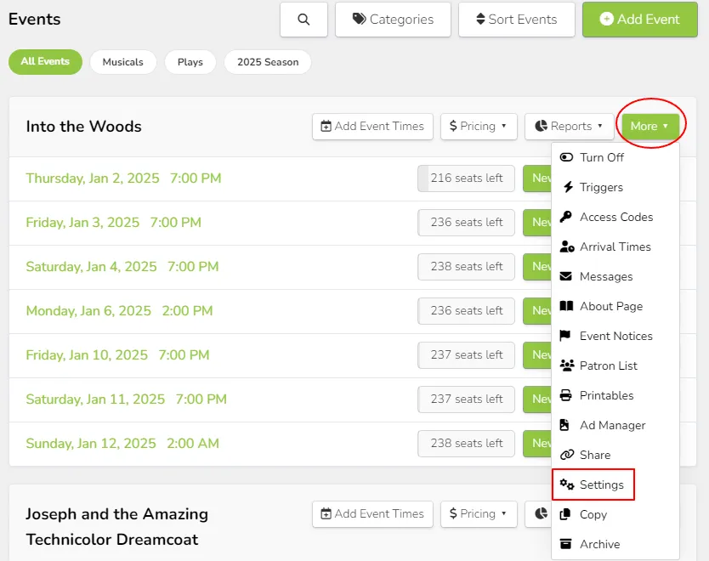
Task: Expand Pricing dropdown for Into the Woods
Action: click(x=478, y=127)
